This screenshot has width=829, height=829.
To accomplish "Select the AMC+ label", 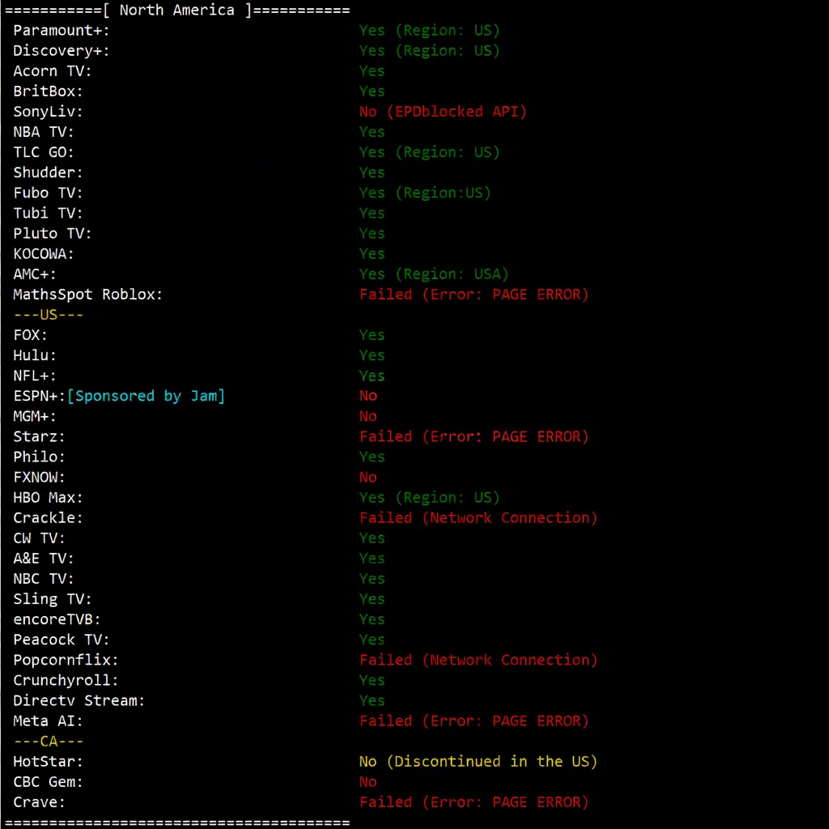I will point(35,274).
